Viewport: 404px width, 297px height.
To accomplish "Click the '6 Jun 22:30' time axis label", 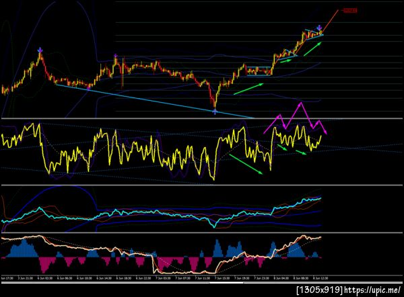I will 143,278.
